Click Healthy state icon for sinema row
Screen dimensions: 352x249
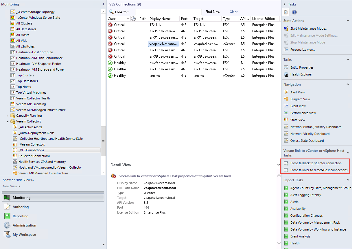coord(110,76)
